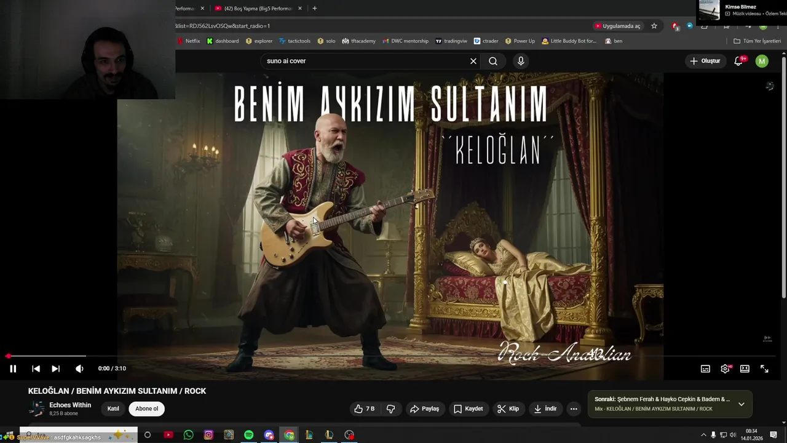The width and height of the screenshot is (787, 443).
Task: Open the DWC mentorship bookmark
Action: [405, 41]
